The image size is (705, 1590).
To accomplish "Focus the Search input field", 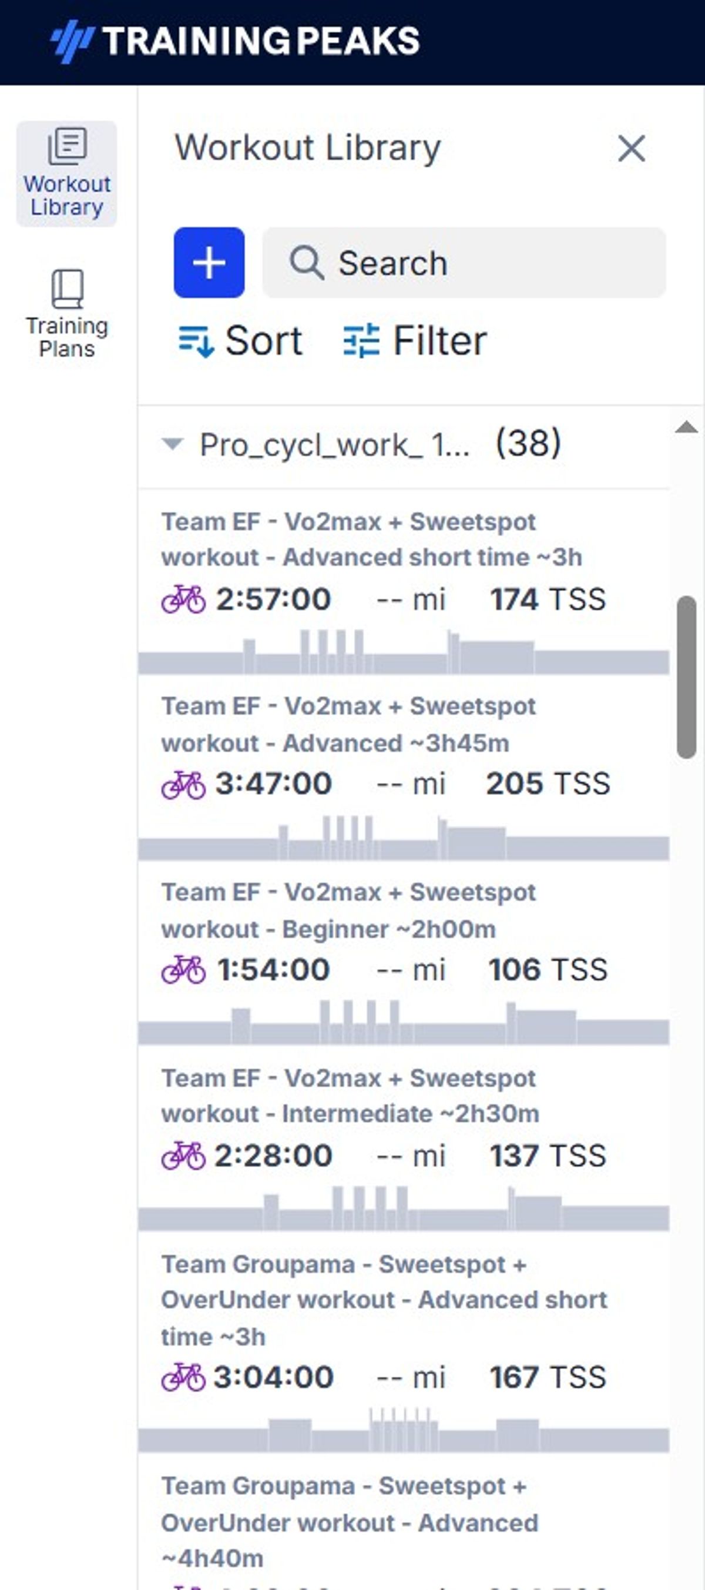I will click(x=465, y=262).
